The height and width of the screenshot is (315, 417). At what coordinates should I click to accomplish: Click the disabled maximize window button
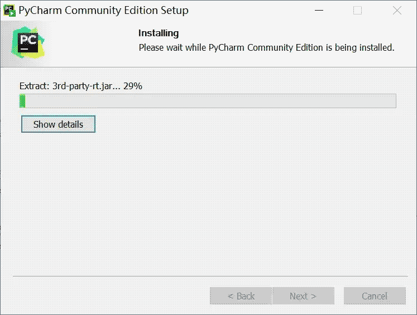pyautogui.click(x=357, y=11)
